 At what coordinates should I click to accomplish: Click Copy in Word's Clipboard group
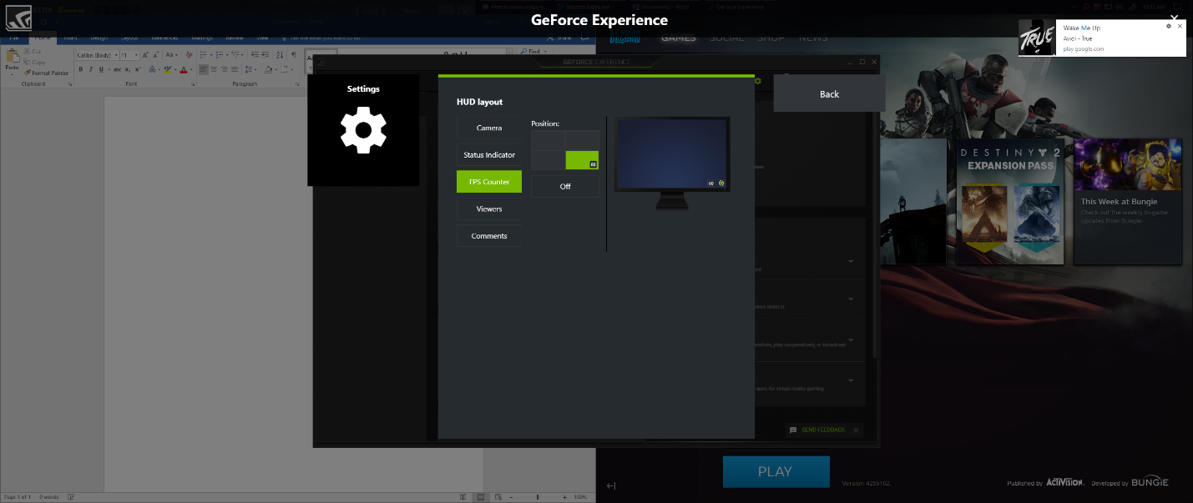34,62
